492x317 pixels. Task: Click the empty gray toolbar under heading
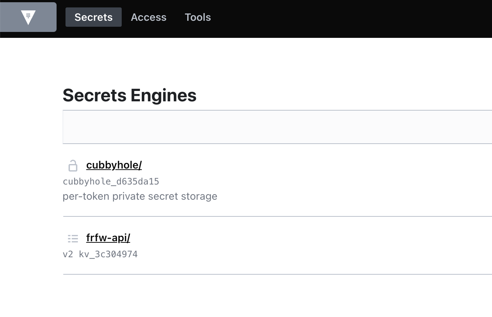tap(277, 127)
